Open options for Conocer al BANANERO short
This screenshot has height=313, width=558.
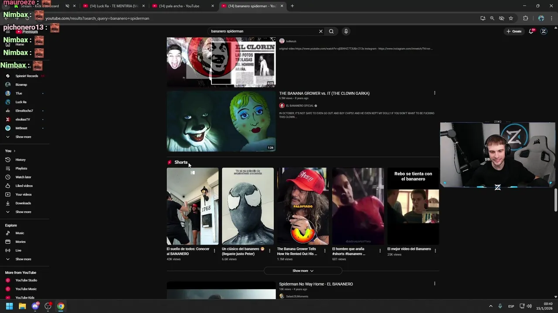[214, 251]
